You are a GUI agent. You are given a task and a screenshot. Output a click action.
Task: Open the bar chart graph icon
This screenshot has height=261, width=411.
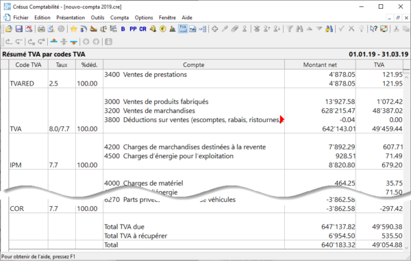point(173,29)
